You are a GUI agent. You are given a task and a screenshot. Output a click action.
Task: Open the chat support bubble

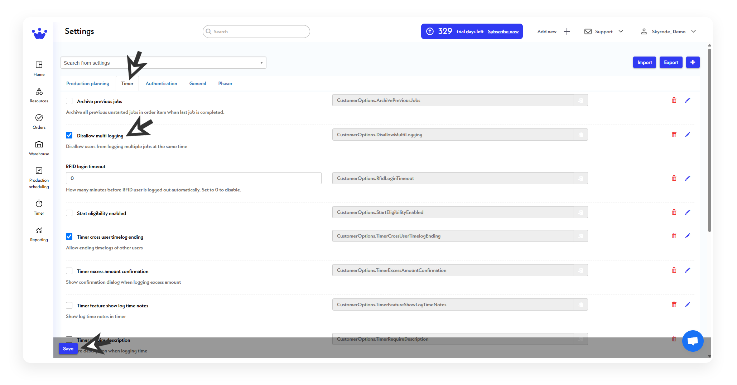click(693, 341)
